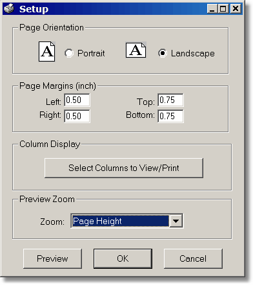Click the Landscape label text
The height and width of the screenshot is (285, 253).
coord(193,54)
